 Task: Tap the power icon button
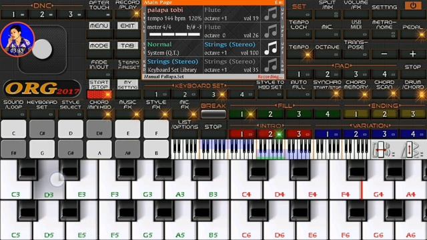413,6
